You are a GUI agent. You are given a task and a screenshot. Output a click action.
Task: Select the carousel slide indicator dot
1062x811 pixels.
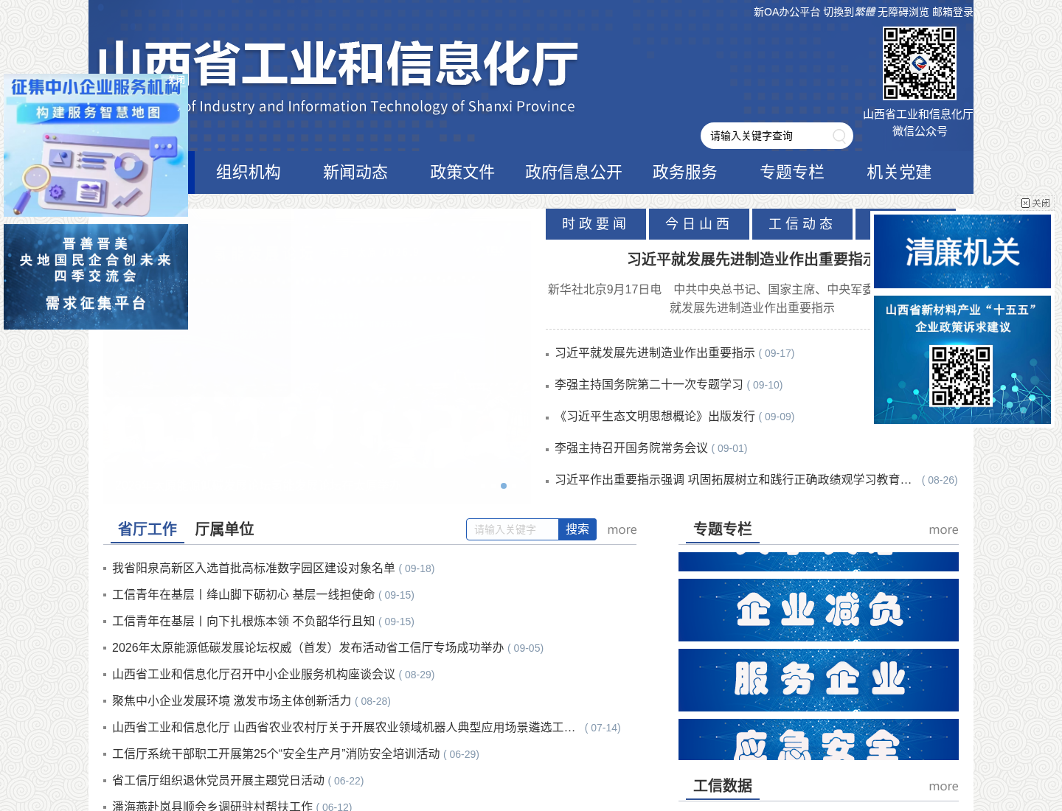click(504, 486)
